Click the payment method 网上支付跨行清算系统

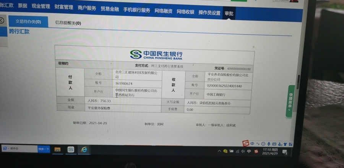[167, 66]
